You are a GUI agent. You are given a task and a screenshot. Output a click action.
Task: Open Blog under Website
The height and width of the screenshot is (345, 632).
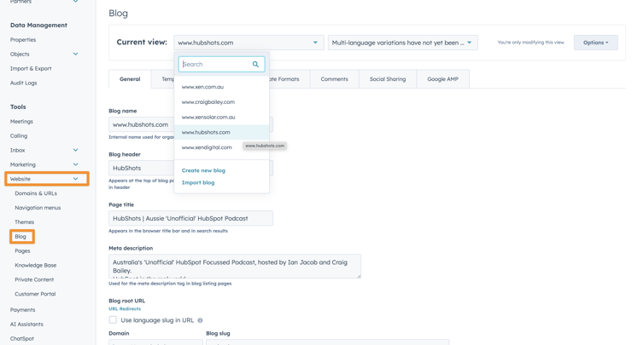coord(21,237)
